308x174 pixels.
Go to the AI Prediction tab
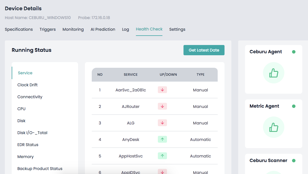103,29
